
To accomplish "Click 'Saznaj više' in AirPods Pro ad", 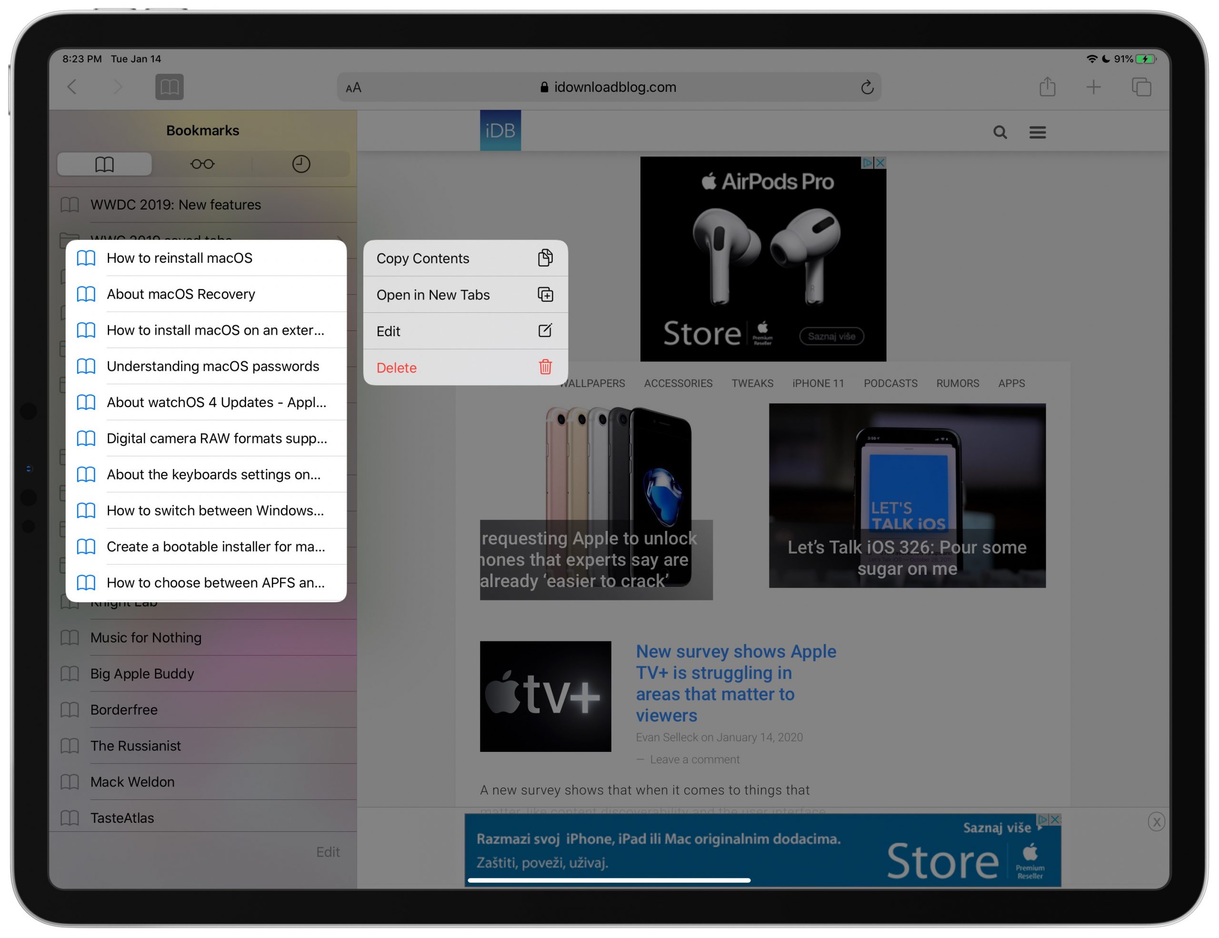I will [832, 336].
